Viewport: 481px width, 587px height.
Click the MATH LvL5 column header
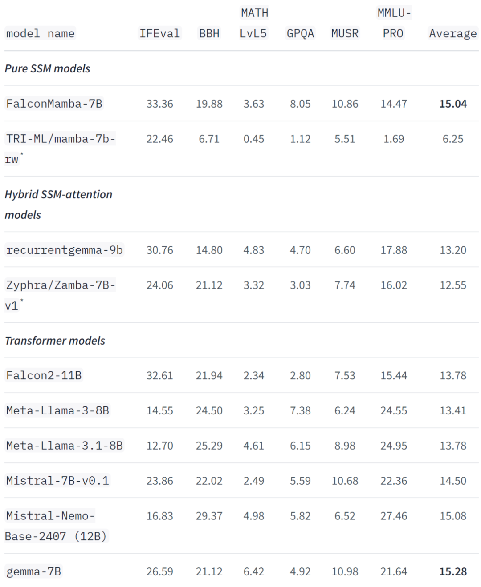pos(254,23)
